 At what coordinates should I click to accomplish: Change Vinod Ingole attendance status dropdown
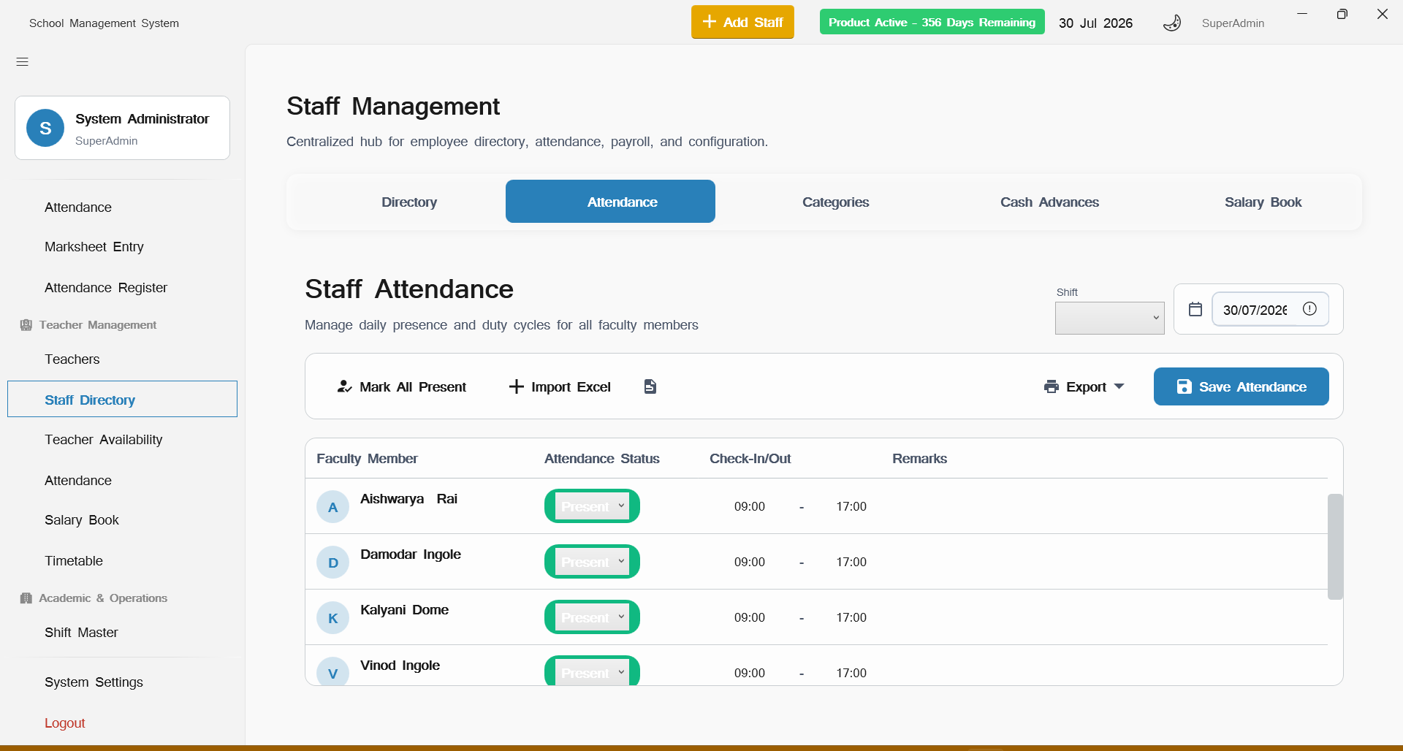[592, 671]
